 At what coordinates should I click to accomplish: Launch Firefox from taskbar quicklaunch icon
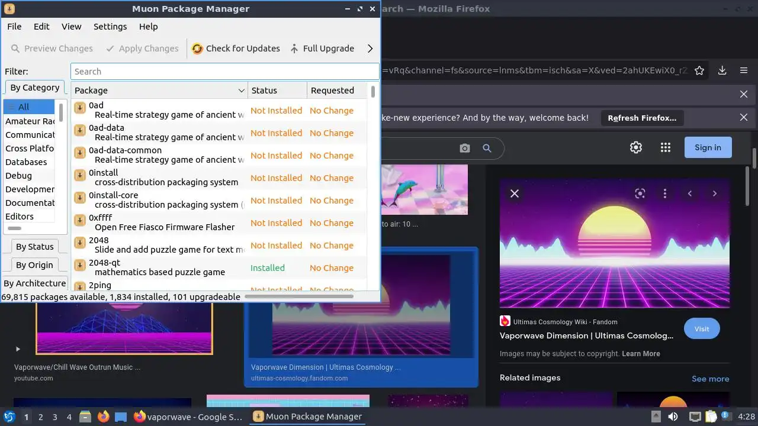104,417
